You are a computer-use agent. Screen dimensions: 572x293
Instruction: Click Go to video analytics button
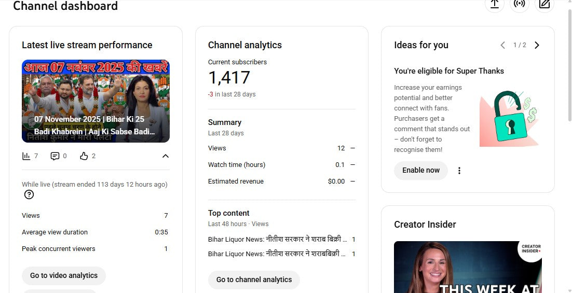tap(64, 275)
